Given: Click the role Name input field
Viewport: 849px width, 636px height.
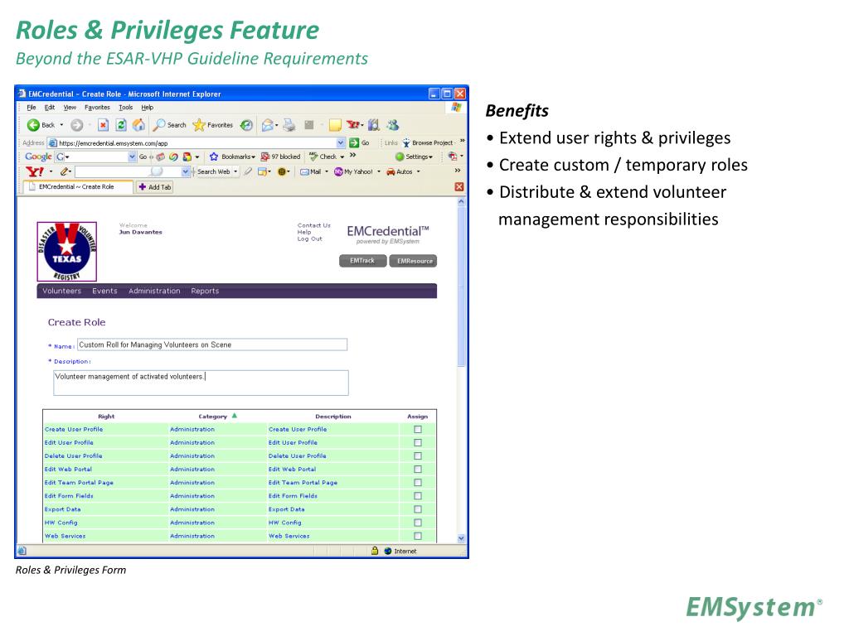Looking at the screenshot, I should tap(212, 344).
